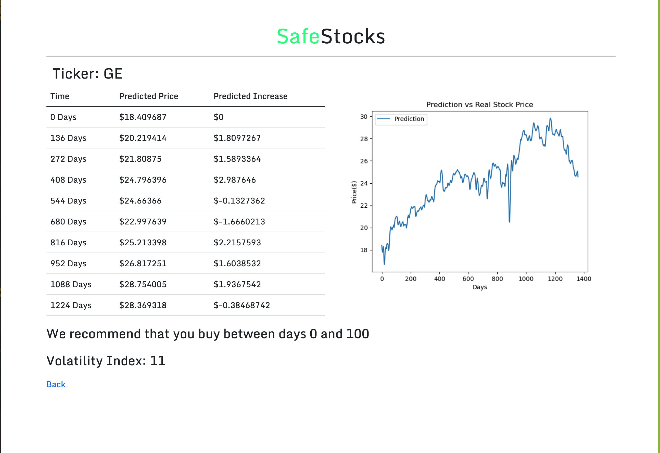Click the Back link
This screenshot has height=453, width=660.
pyautogui.click(x=56, y=384)
